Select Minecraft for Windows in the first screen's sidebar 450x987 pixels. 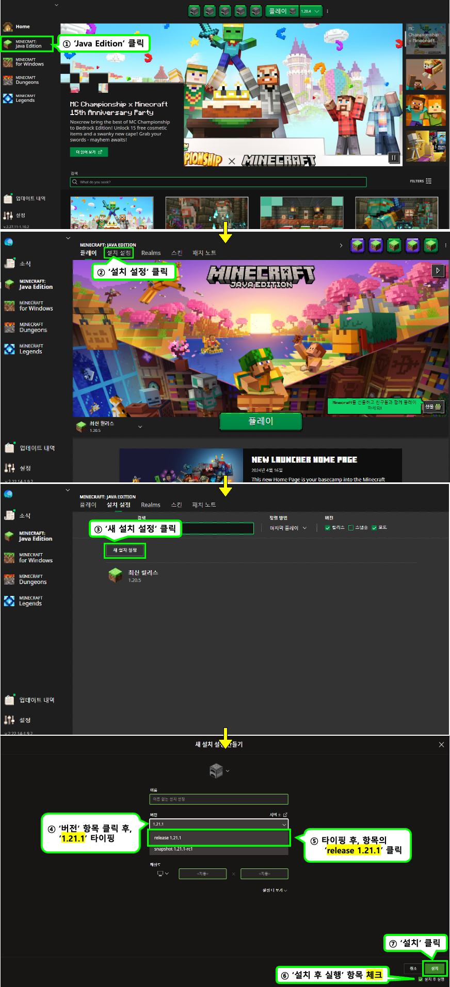tap(24, 62)
